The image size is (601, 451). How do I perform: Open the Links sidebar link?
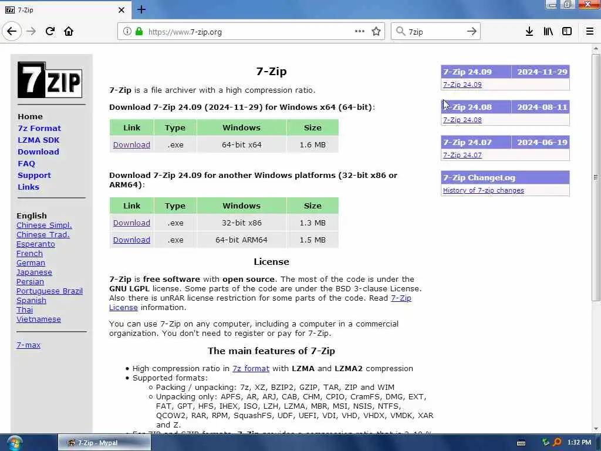pos(28,187)
